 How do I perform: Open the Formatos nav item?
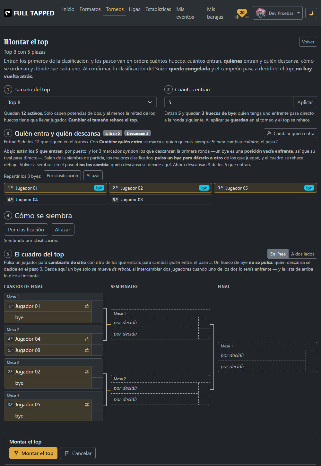tap(90, 9)
